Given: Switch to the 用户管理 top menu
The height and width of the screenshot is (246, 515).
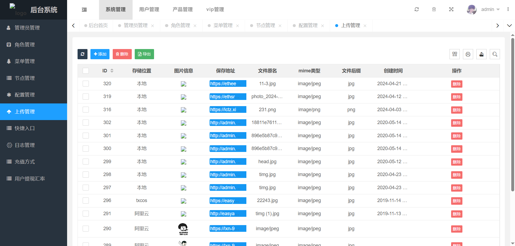Looking at the screenshot, I should click(149, 10).
